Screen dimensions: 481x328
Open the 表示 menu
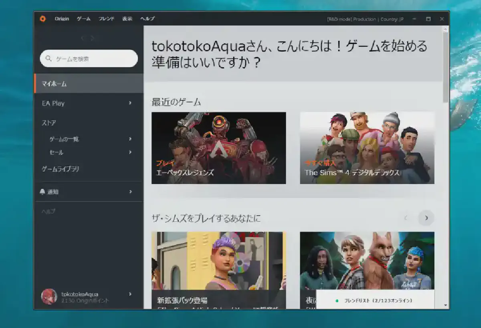pyautogui.click(x=127, y=18)
